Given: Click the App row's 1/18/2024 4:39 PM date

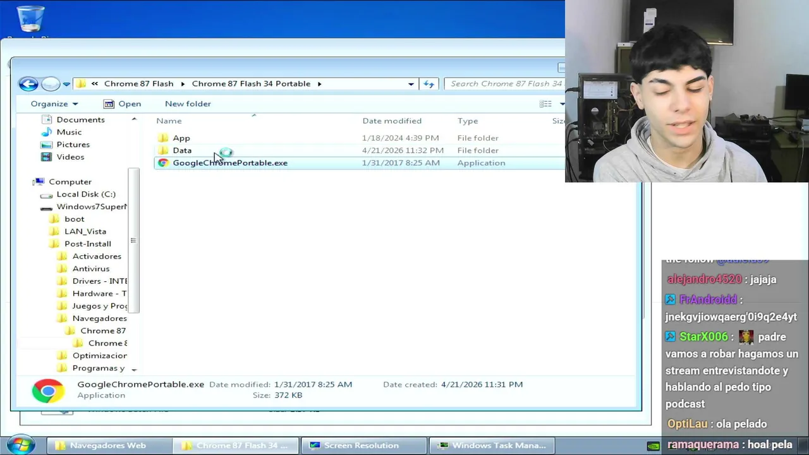Looking at the screenshot, I should coord(400,138).
